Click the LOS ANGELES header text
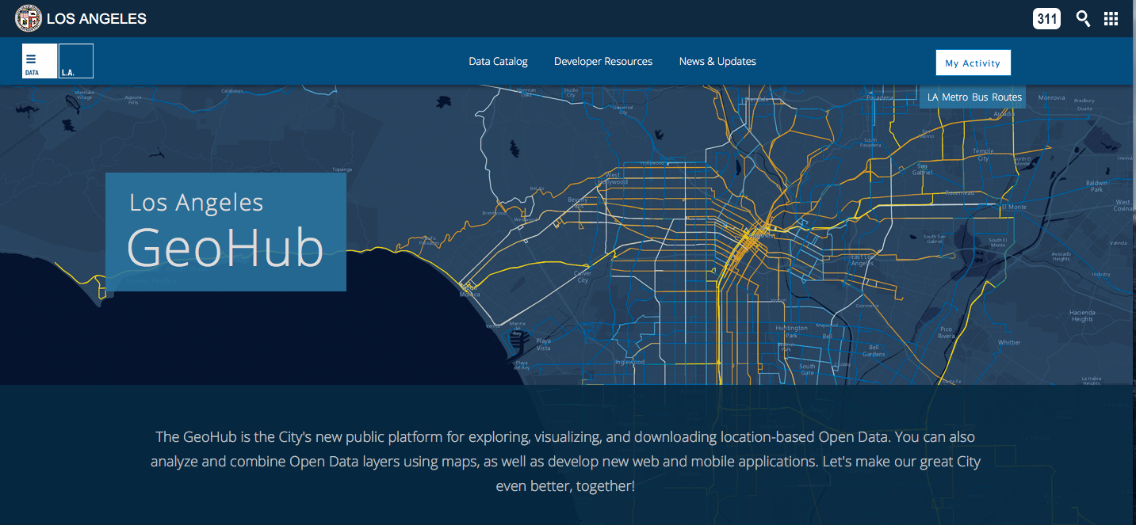Image resolution: width=1136 pixels, height=525 pixels. coord(97,19)
